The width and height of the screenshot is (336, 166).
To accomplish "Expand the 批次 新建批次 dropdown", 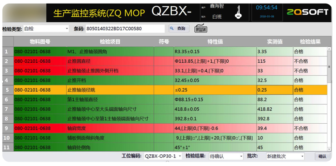I will click(x=285, y=156).
